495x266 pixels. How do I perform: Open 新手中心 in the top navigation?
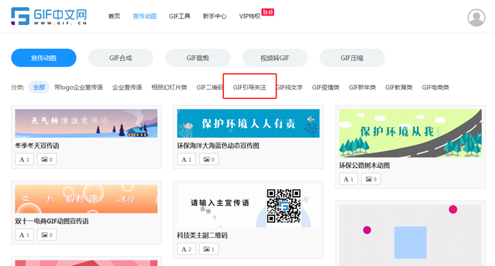click(214, 16)
